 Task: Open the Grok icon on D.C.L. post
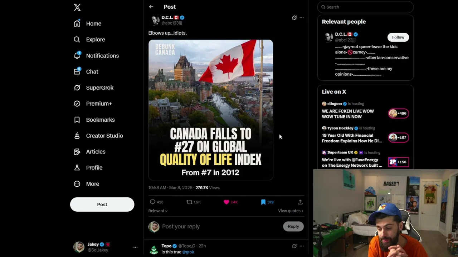[x=294, y=17]
